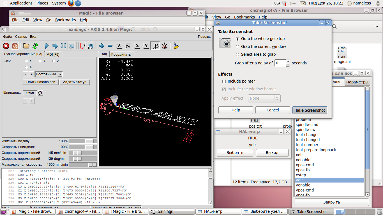Click the spindle rotation icon next to Стоп
The width and height of the screenshot is (383, 215).
41,93
